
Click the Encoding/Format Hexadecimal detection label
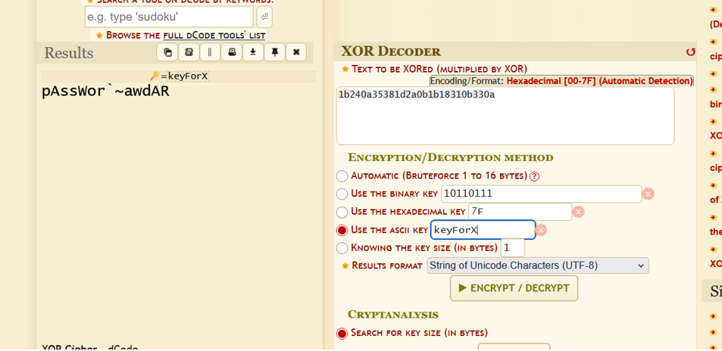(561, 81)
